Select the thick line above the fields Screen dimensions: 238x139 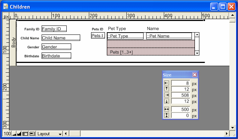111,20
